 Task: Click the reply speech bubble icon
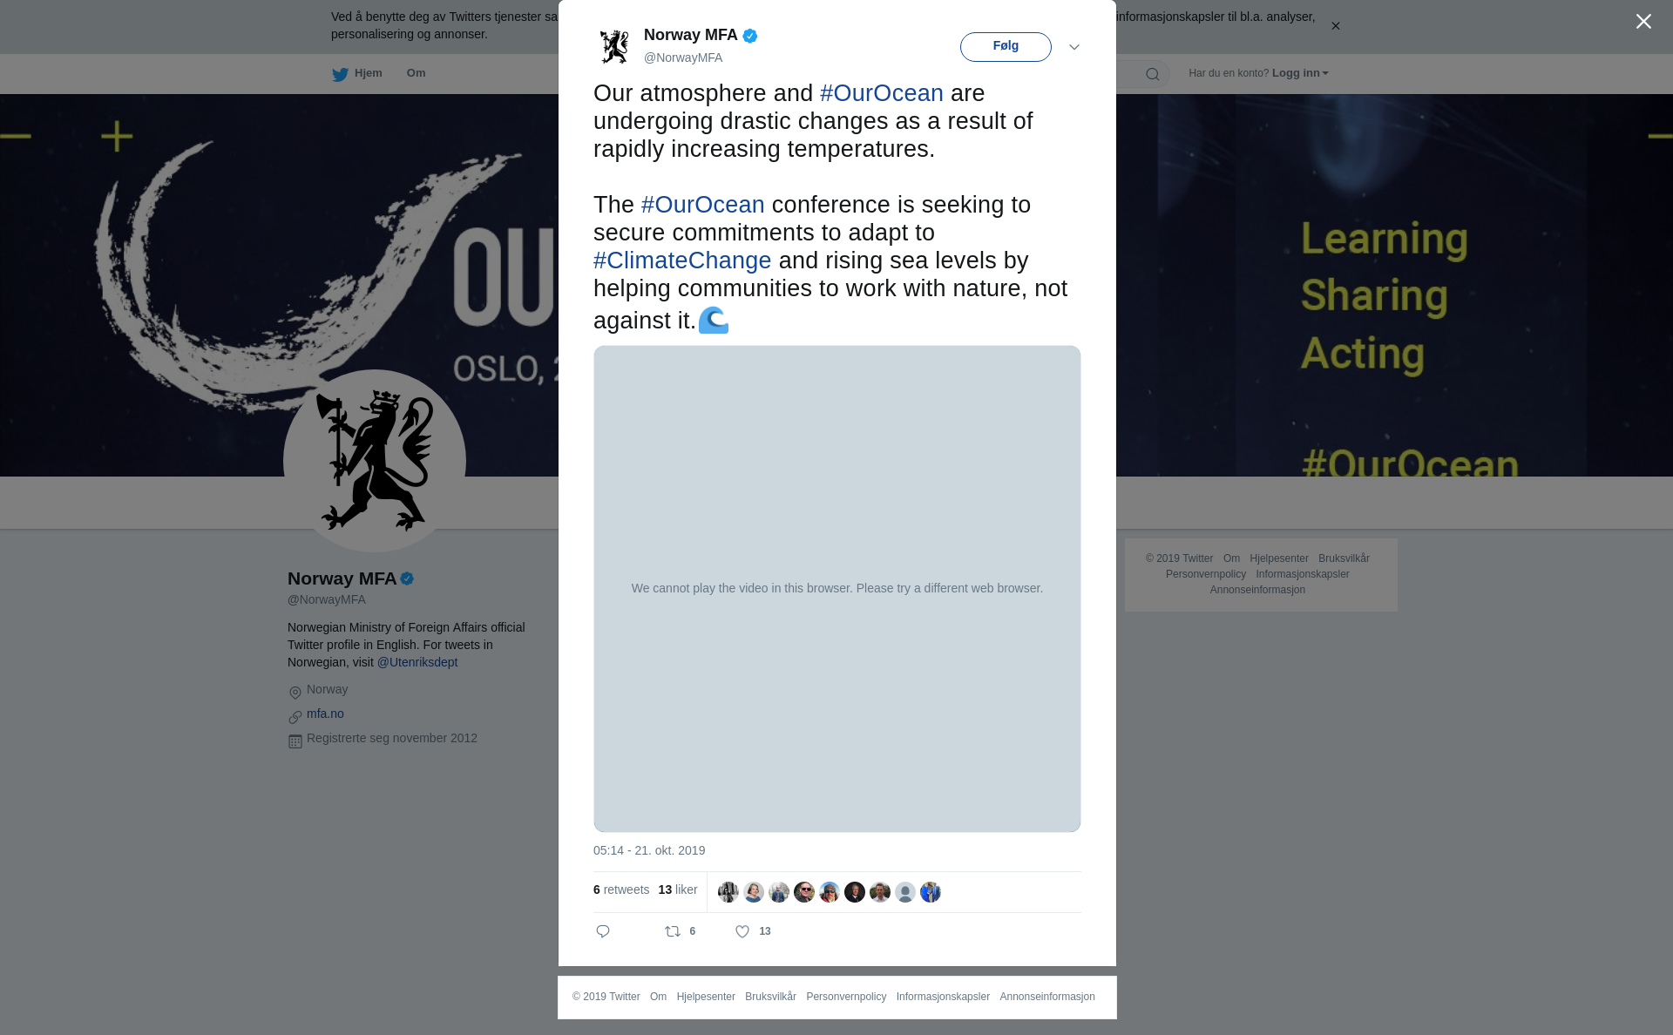click(x=603, y=931)
